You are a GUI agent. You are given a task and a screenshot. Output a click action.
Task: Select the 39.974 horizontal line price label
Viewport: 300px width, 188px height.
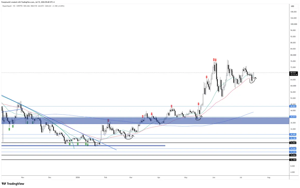coord(293,117)
